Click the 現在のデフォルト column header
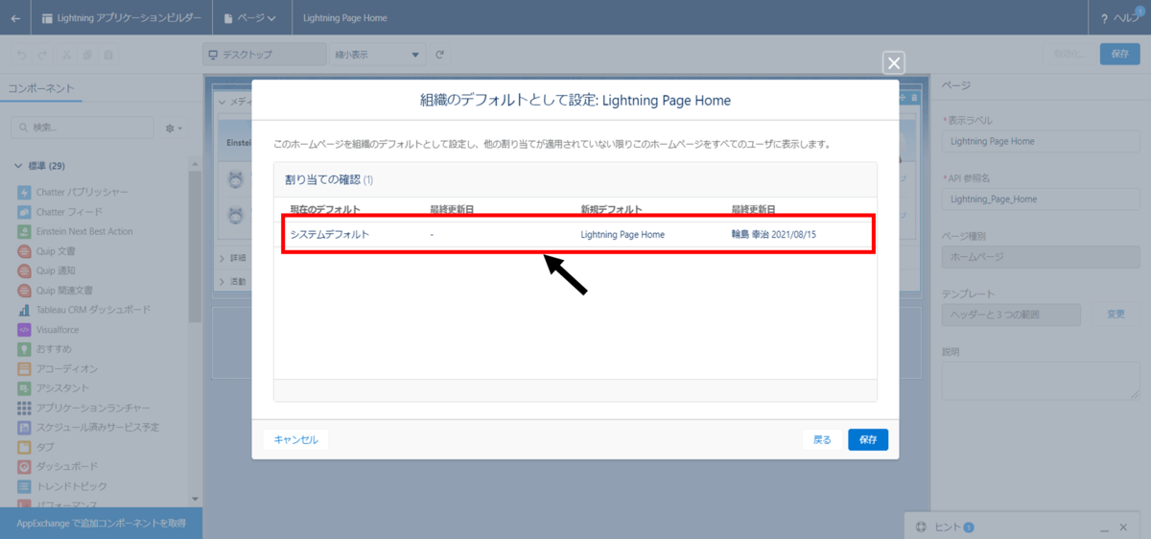The height and width of the screenshot is (539, 1151). [325, 209]
